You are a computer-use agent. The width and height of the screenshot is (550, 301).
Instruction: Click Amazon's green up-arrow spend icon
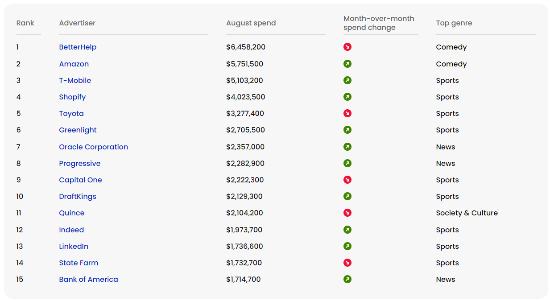347,64
